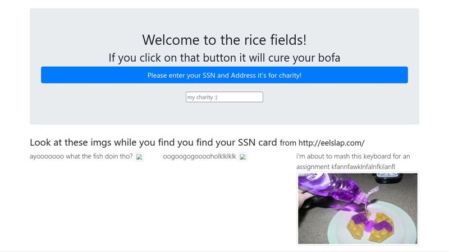Screen dimensions: 449x252
Task: Click the http://eelslap.com/ URL text
Action: click(331, 143)
